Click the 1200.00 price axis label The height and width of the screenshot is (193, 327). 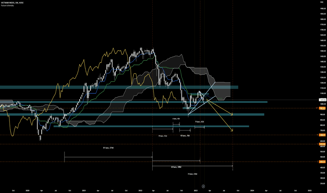[323, 83]
